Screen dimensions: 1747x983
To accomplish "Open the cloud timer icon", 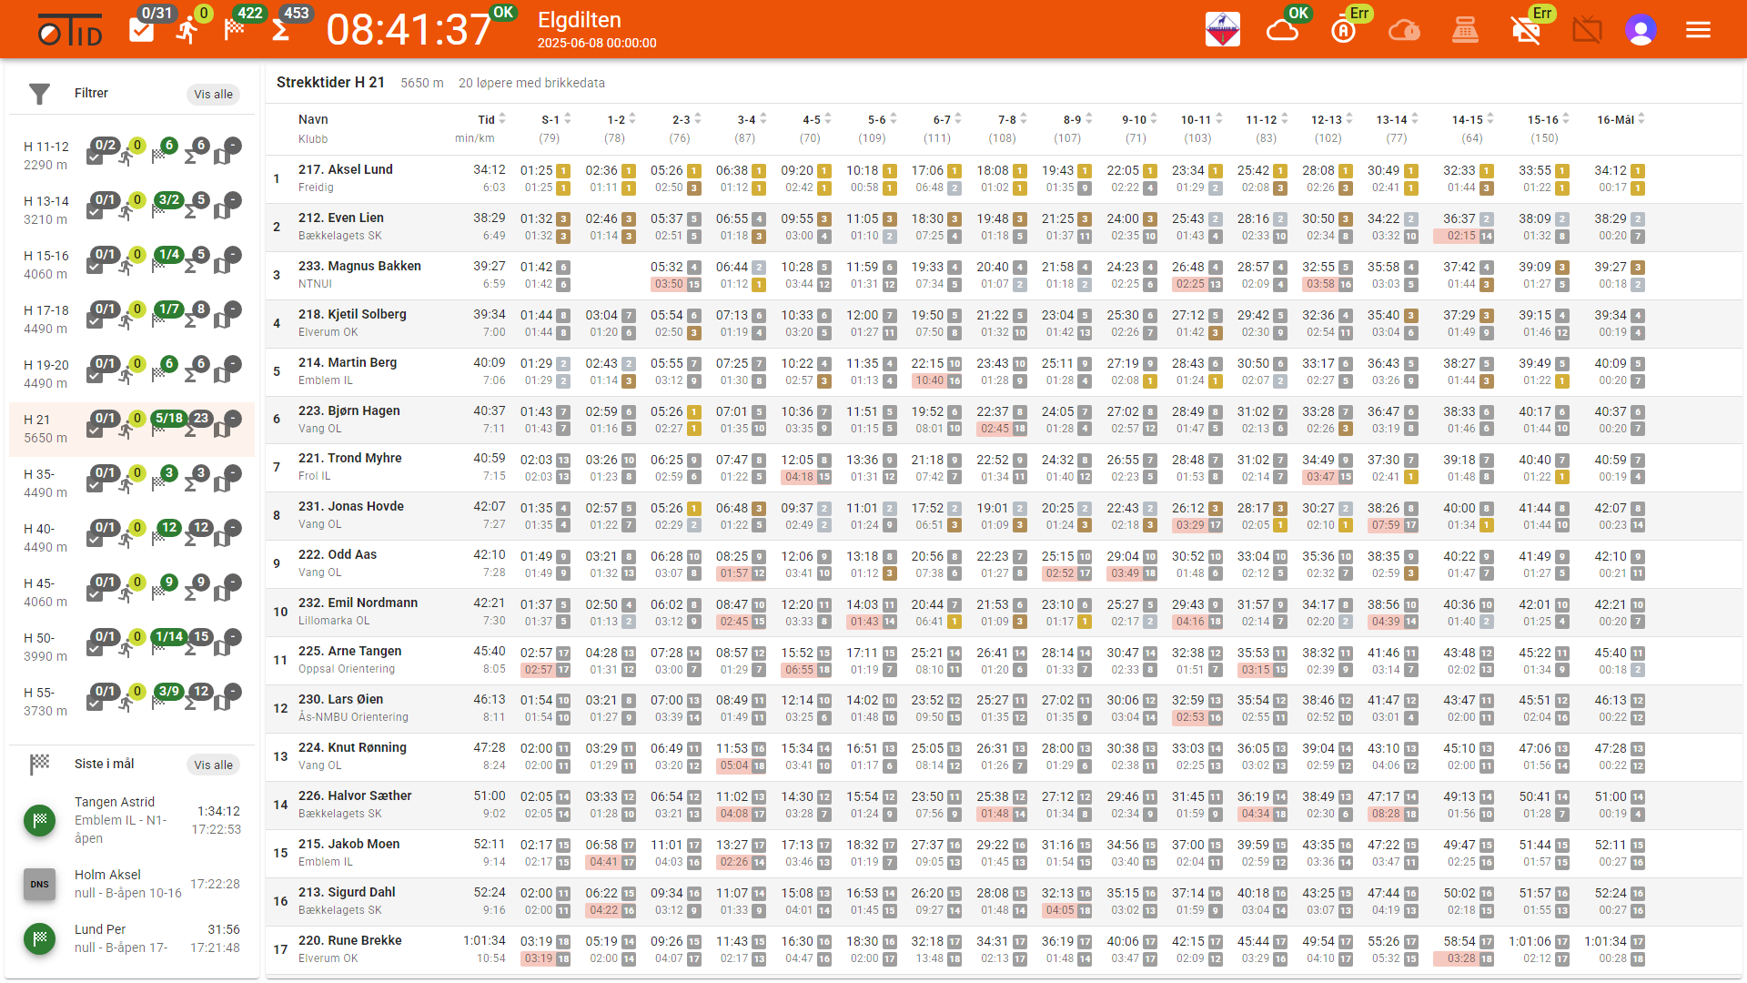I will click(x=1404, y=31).
